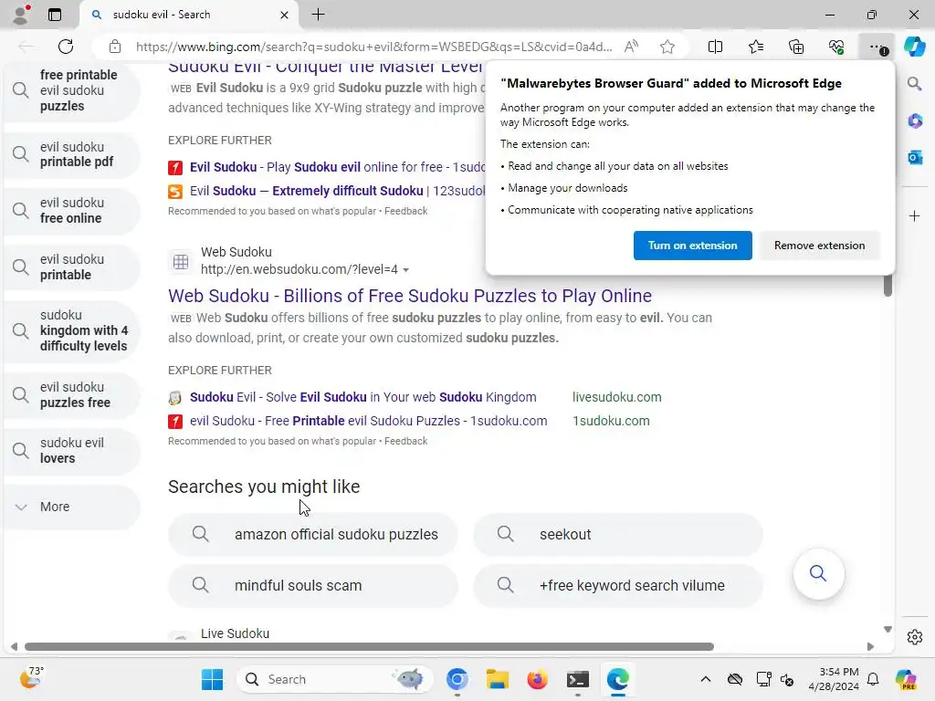Image resolution: width=935 pixels, height=701 pixels.
Task: Click Feedback under first Explore Further
Action: [x=405, y=211]
